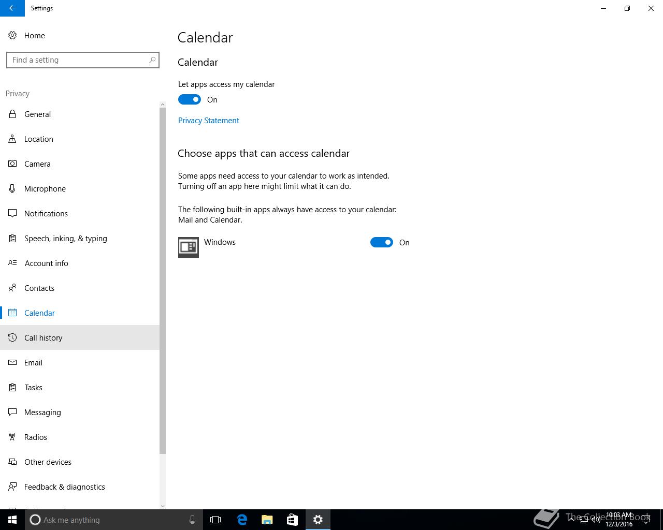Click the Ask me anything Cortana box
This screenshot has width=663, height=530.
tap(114, 520)
